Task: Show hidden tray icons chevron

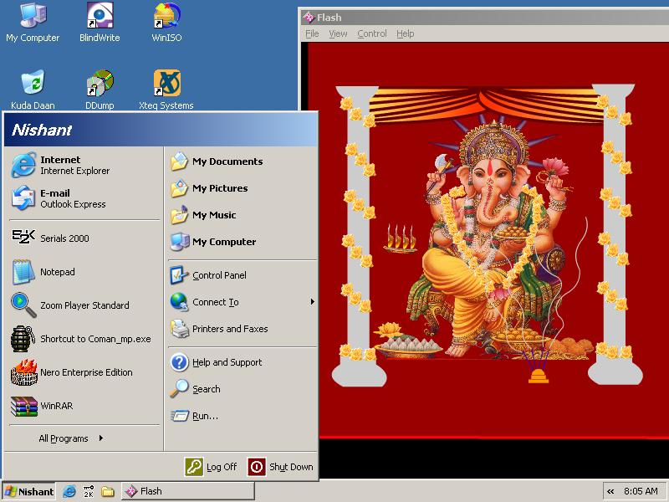Action: pyautogui.click(x=610, y=491)
